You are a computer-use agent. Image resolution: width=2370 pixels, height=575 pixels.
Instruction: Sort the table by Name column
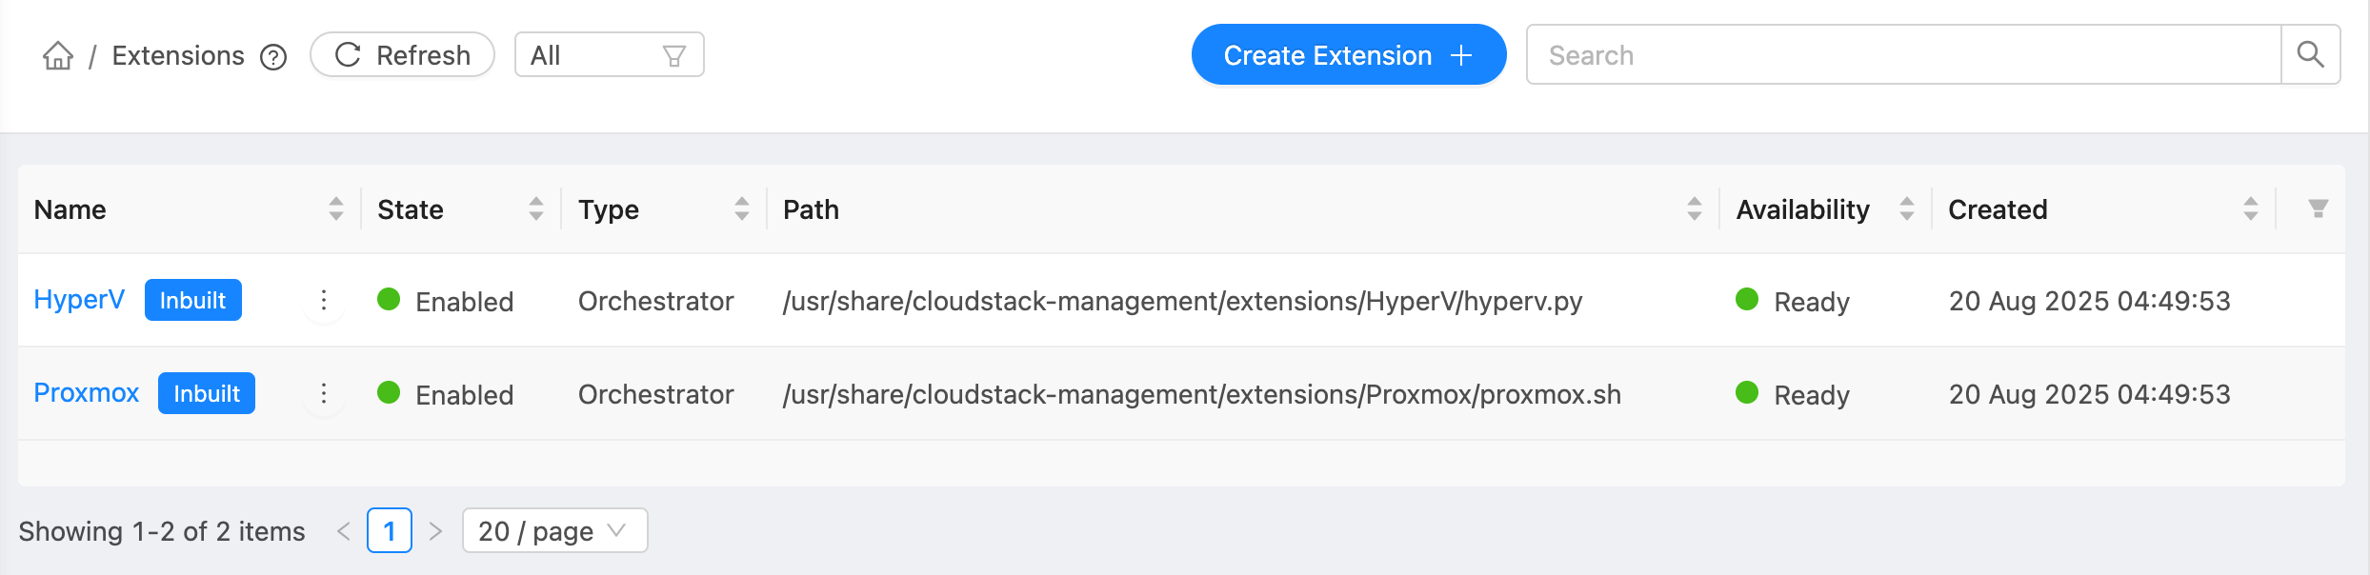[337, 208]
